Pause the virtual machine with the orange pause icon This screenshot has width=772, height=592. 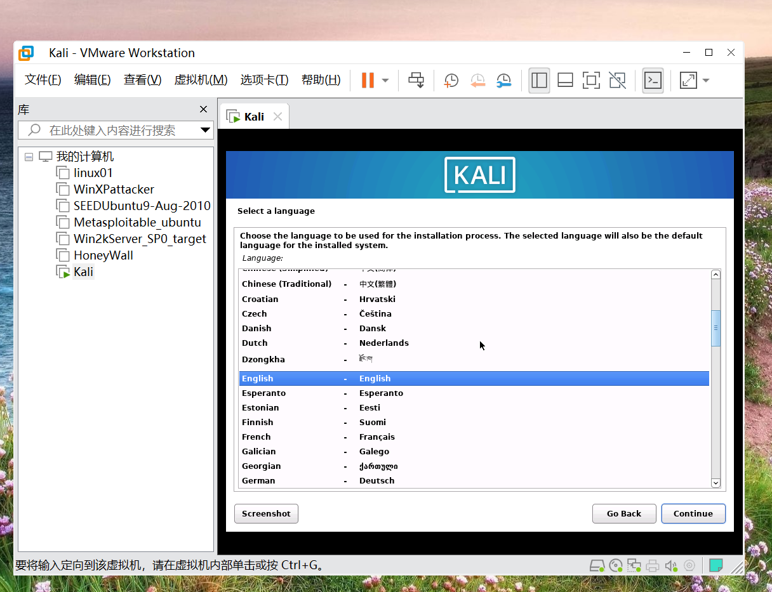[368, 80]
